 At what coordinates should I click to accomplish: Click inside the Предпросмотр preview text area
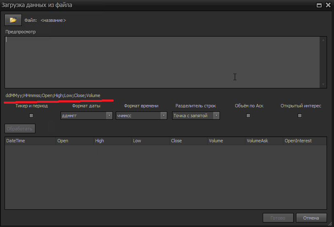tap(161, 62)
